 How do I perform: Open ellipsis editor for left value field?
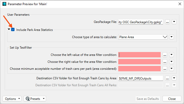point(165,55)
